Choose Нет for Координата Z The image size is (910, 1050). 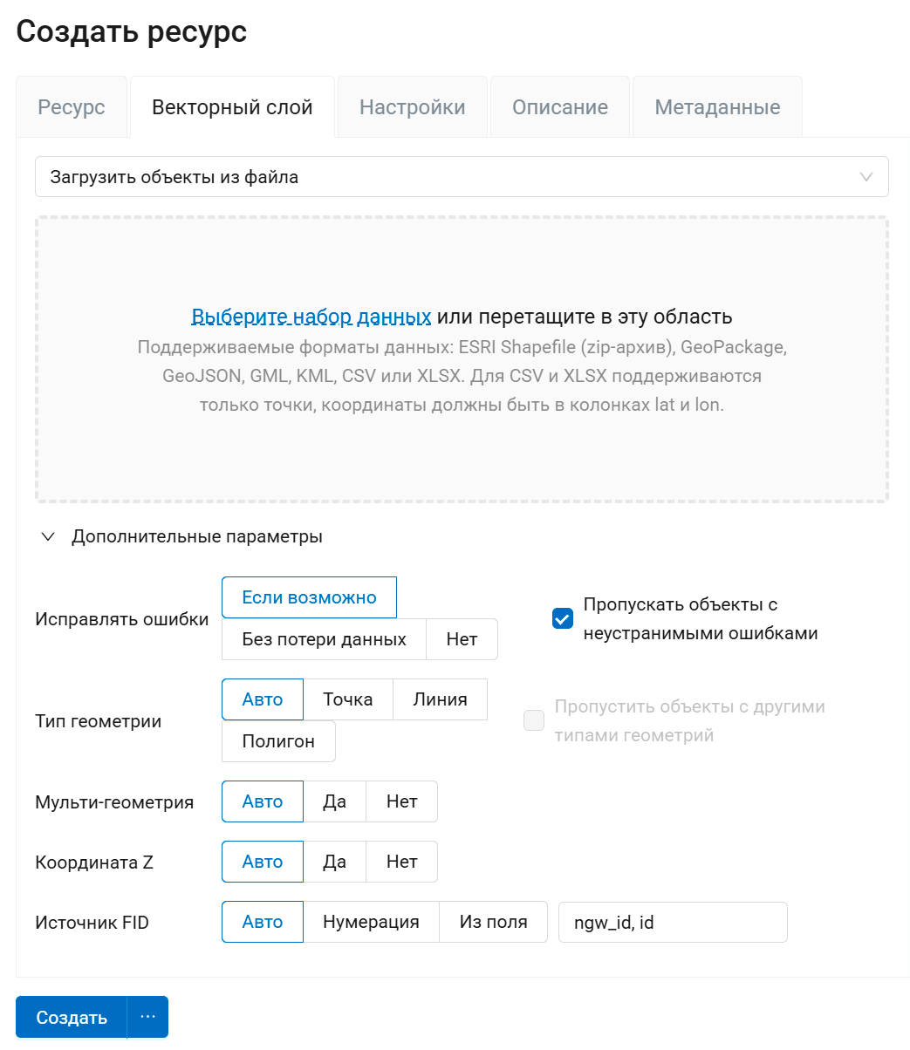(401, 862)
